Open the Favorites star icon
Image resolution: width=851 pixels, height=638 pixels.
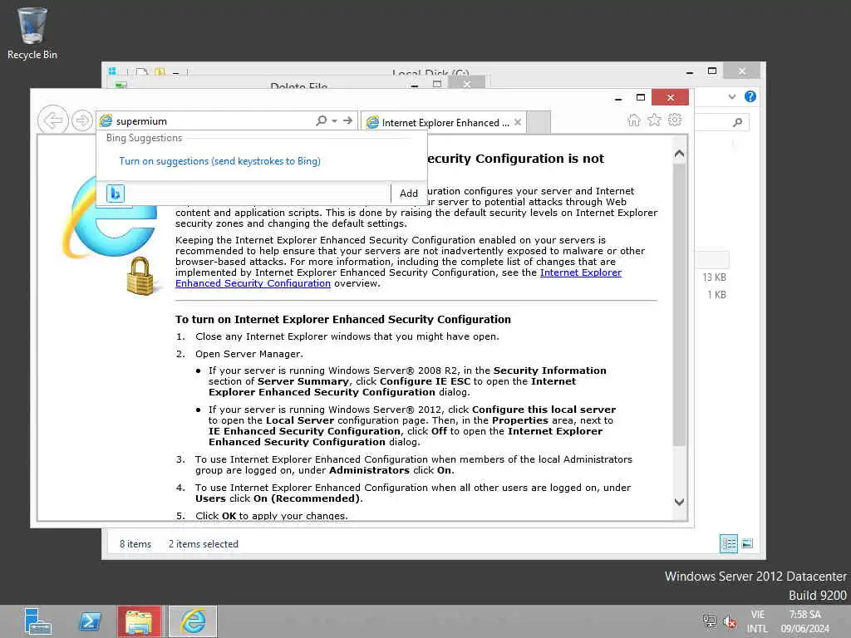(x=655, y=120)
